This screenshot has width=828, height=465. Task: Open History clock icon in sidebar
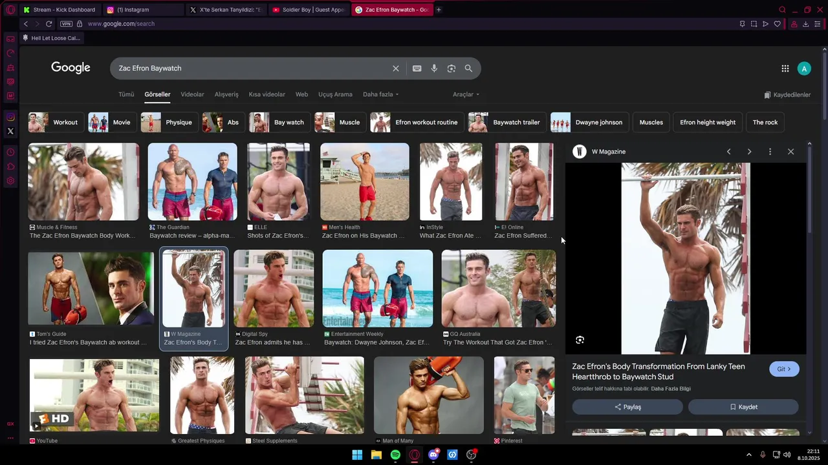pos(10,152)
